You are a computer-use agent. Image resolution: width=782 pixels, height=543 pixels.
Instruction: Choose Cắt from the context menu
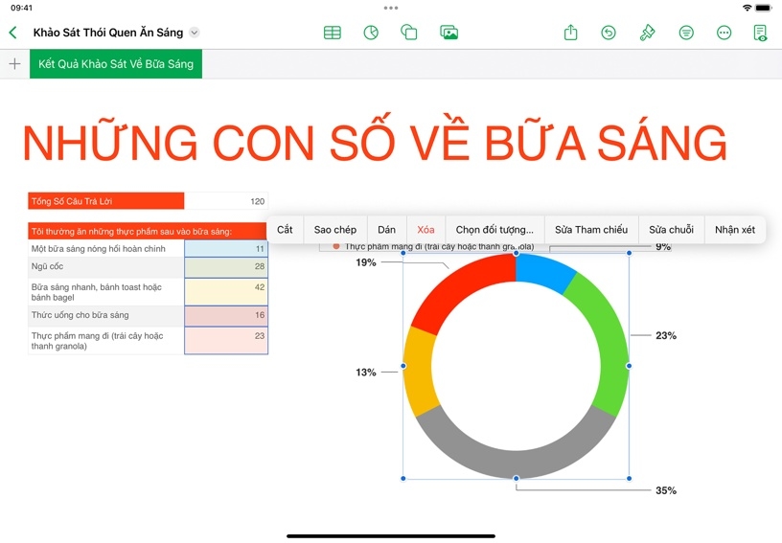(x=285, y=230)
